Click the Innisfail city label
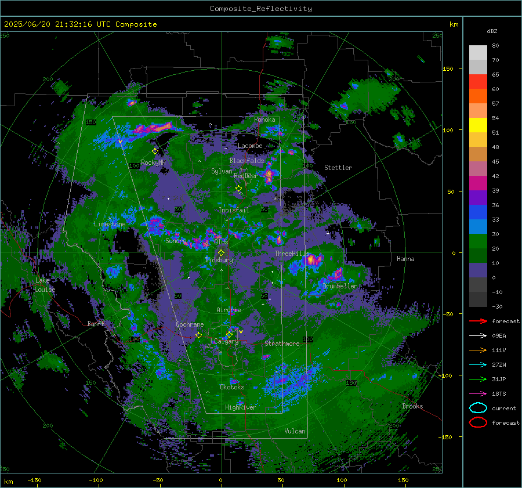Viewport: 522px width, 488px height. point(234,210)
